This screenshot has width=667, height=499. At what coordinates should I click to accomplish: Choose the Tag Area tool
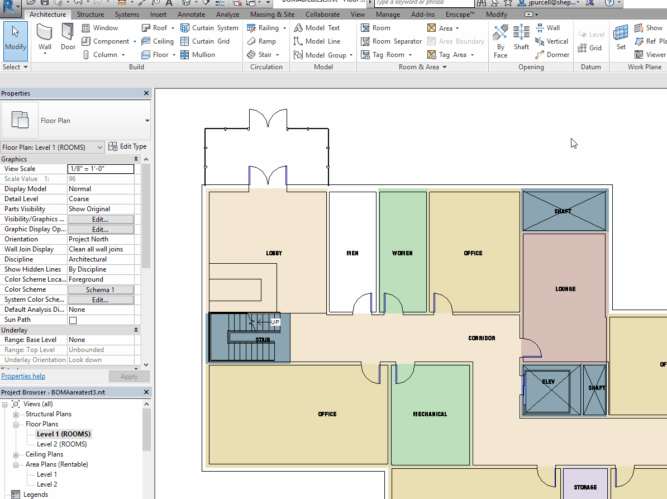tap(447, 54)
